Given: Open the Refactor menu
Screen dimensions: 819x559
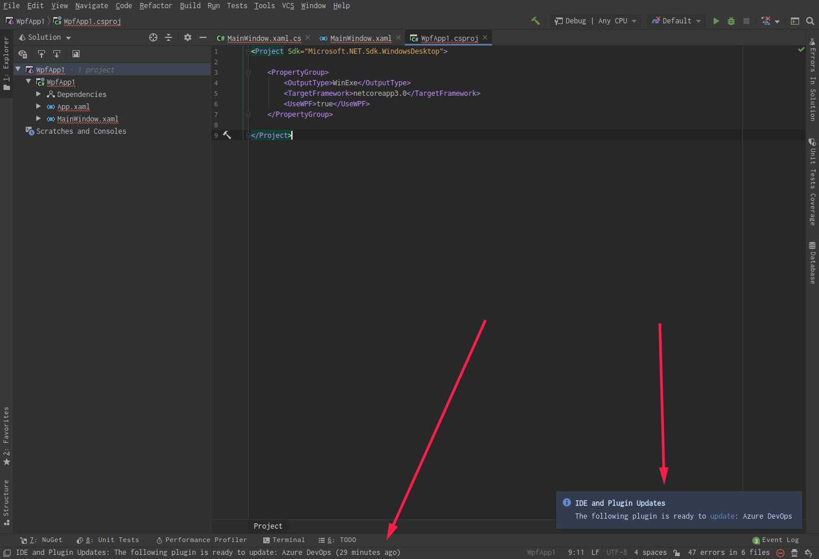Looking at the screenshot, I should point(156,6).
